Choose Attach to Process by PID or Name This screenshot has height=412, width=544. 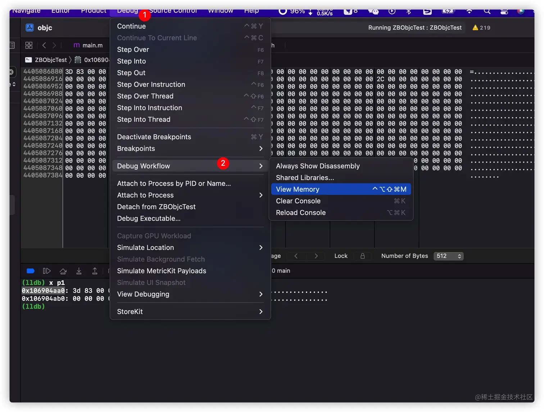(190, 184)
